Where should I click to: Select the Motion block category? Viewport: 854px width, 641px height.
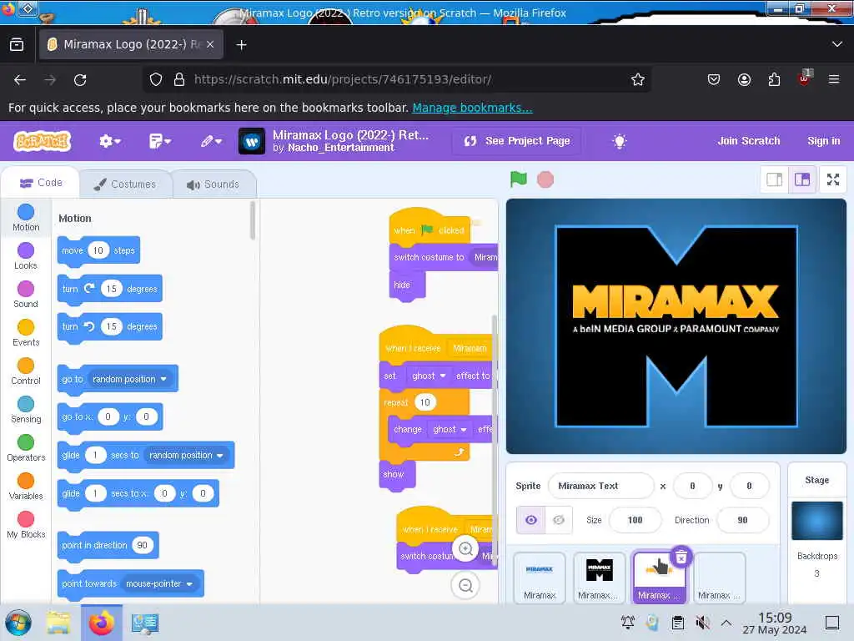point(26,218)
